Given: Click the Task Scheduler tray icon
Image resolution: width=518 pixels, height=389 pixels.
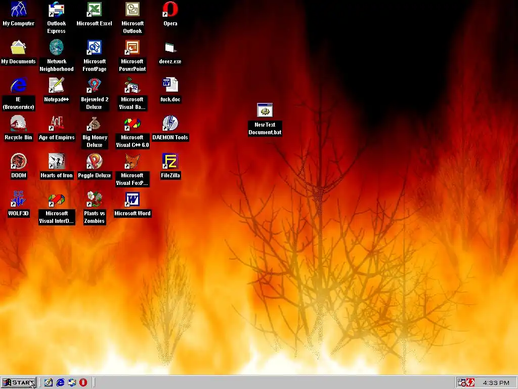Looking at the screenshot, I should pos(461,383).
